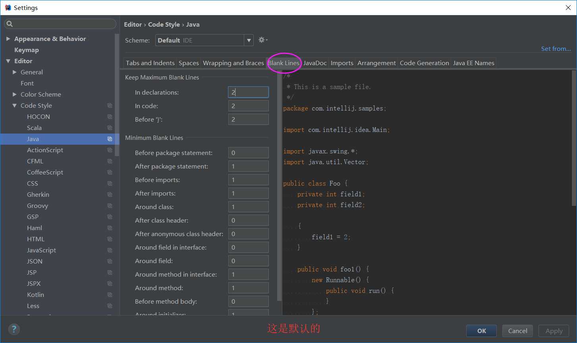This screenshot has width=577, height=343.
Task: Click the search magnifier icon
Action: point(10,24)
